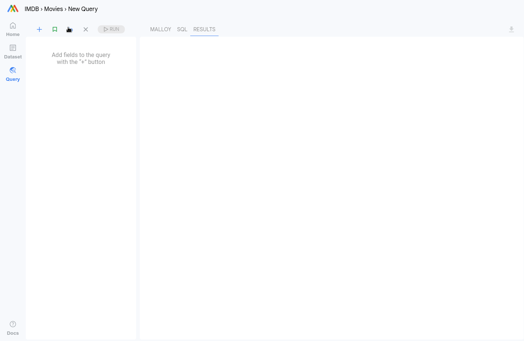
Task: Select the RESULTS tab
Action: [204, 29]
